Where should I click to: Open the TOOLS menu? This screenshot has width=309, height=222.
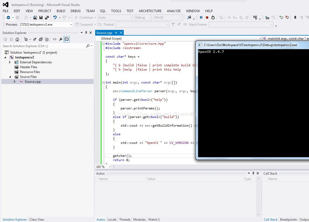point(116,11)
